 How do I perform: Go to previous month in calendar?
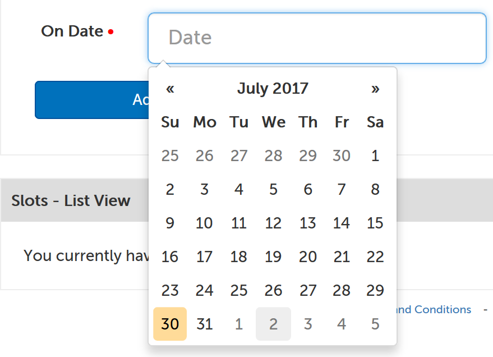(x=170, y=89)
